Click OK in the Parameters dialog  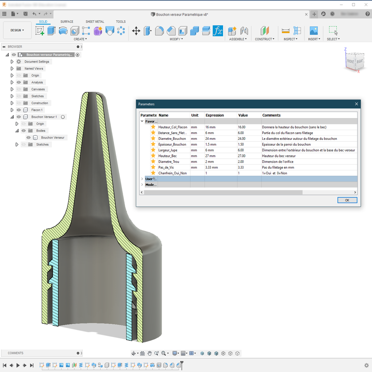[x=347, y=200]
